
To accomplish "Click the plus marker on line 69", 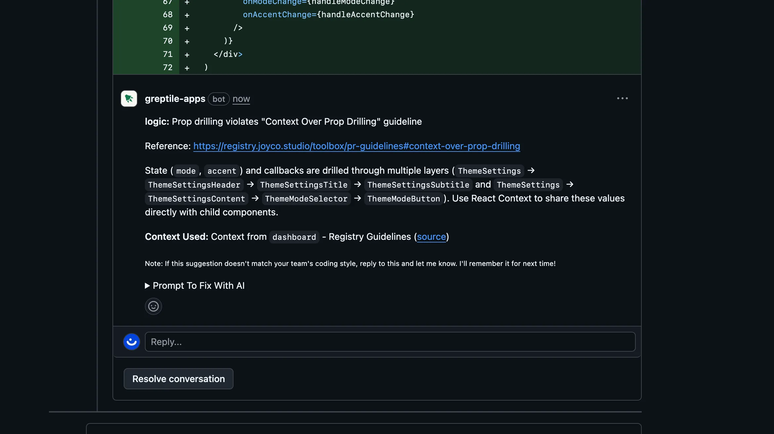I will coord(187,28).
